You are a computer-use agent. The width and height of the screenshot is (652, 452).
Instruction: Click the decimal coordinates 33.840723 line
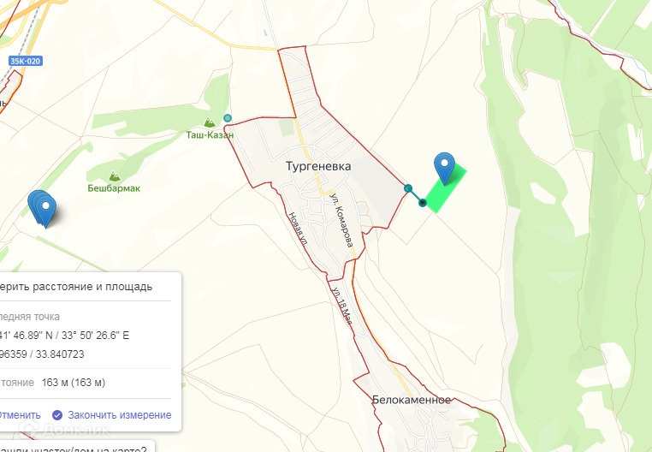pyautogui.click(x=42, y=354)
